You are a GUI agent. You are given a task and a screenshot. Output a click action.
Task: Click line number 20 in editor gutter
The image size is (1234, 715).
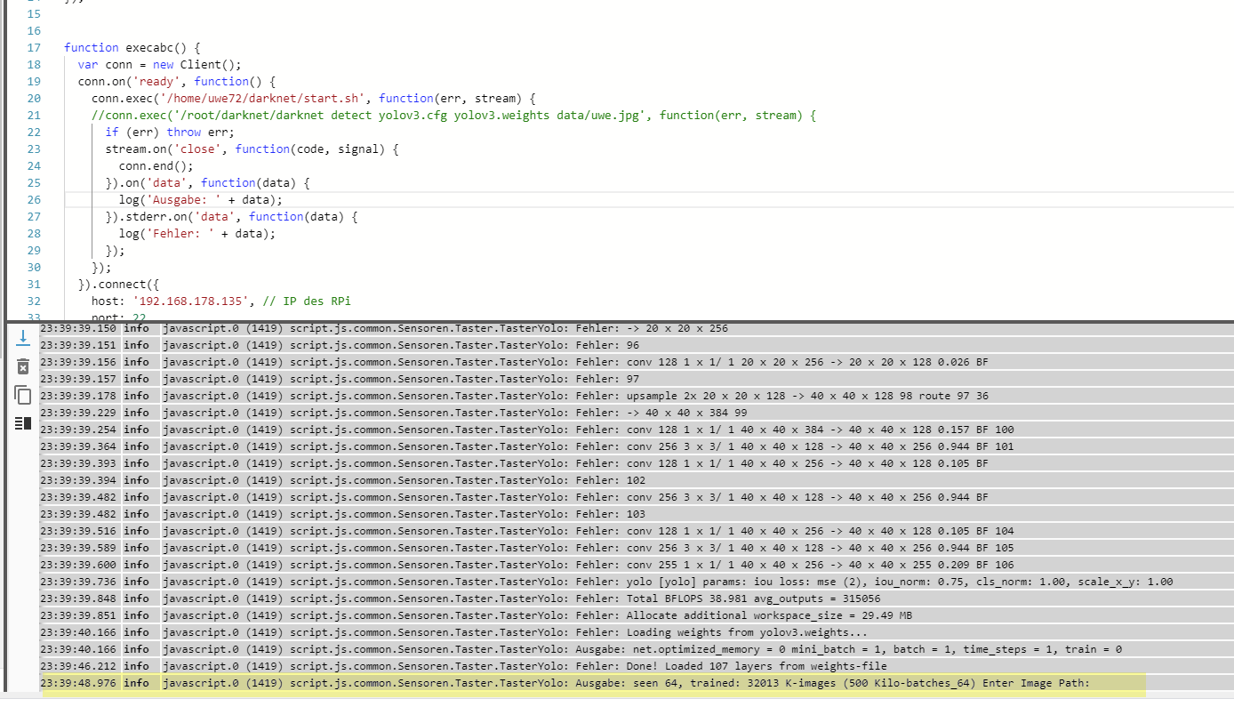(x=34, y=98)
